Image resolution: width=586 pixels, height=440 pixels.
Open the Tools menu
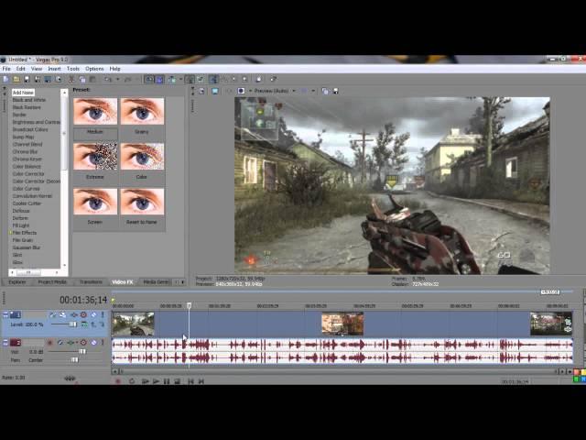pyautogui.click(x=73, y=69)
